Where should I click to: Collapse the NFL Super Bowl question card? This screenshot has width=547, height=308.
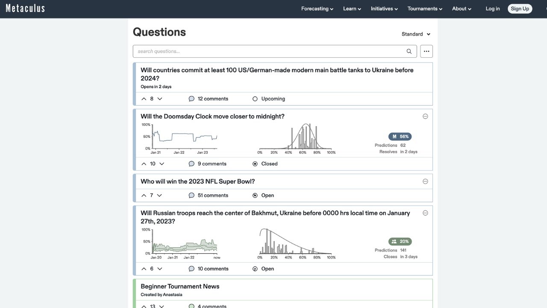pyautogui.click(x=425, y=181)
